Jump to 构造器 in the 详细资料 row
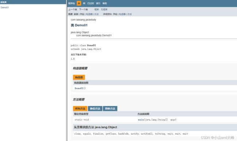Viewport: 237px width, 141px height. (122, 14)
